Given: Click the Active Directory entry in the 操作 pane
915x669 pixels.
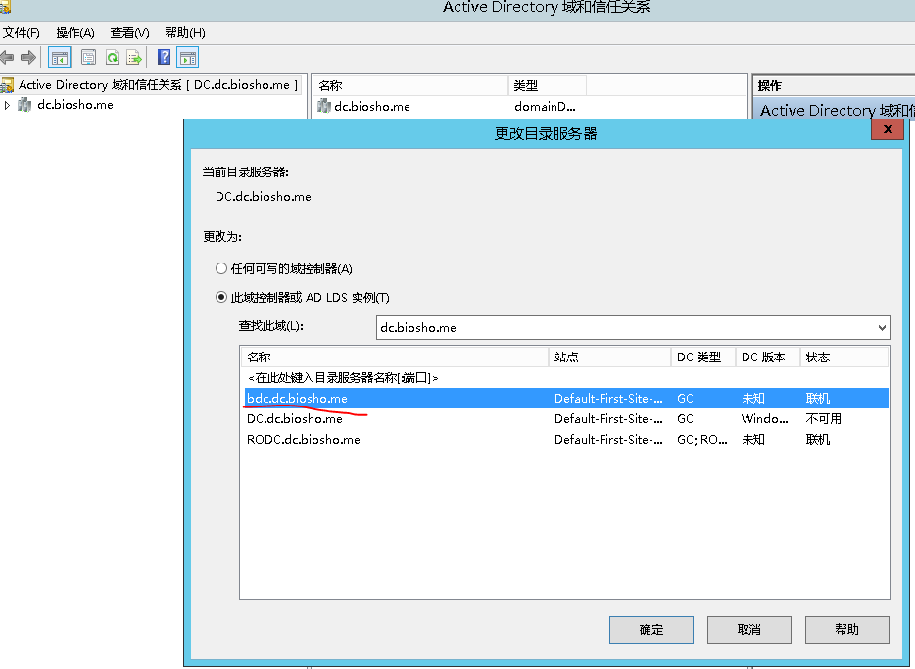Looking at the screenshot, I should click(837, 111).
